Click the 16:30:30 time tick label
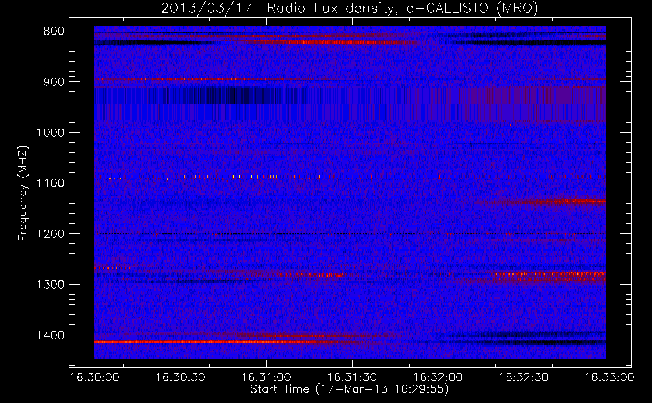The width and height of the screenshot is (652, 403). [181, 378]
